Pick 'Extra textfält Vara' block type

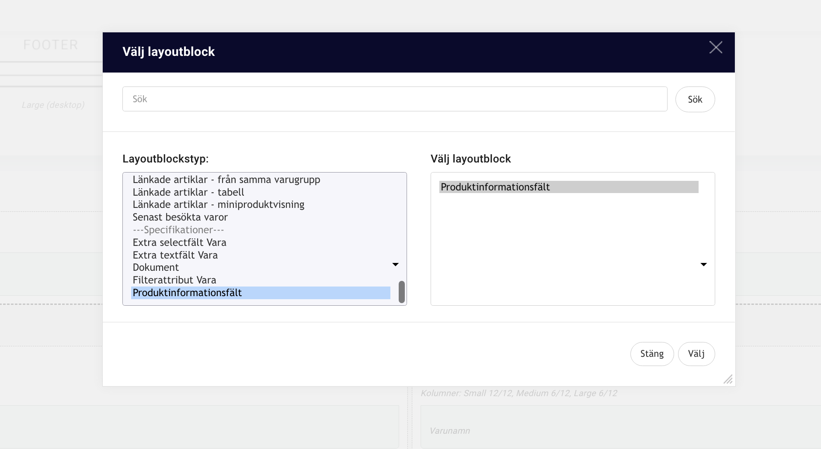coord(261,255)
